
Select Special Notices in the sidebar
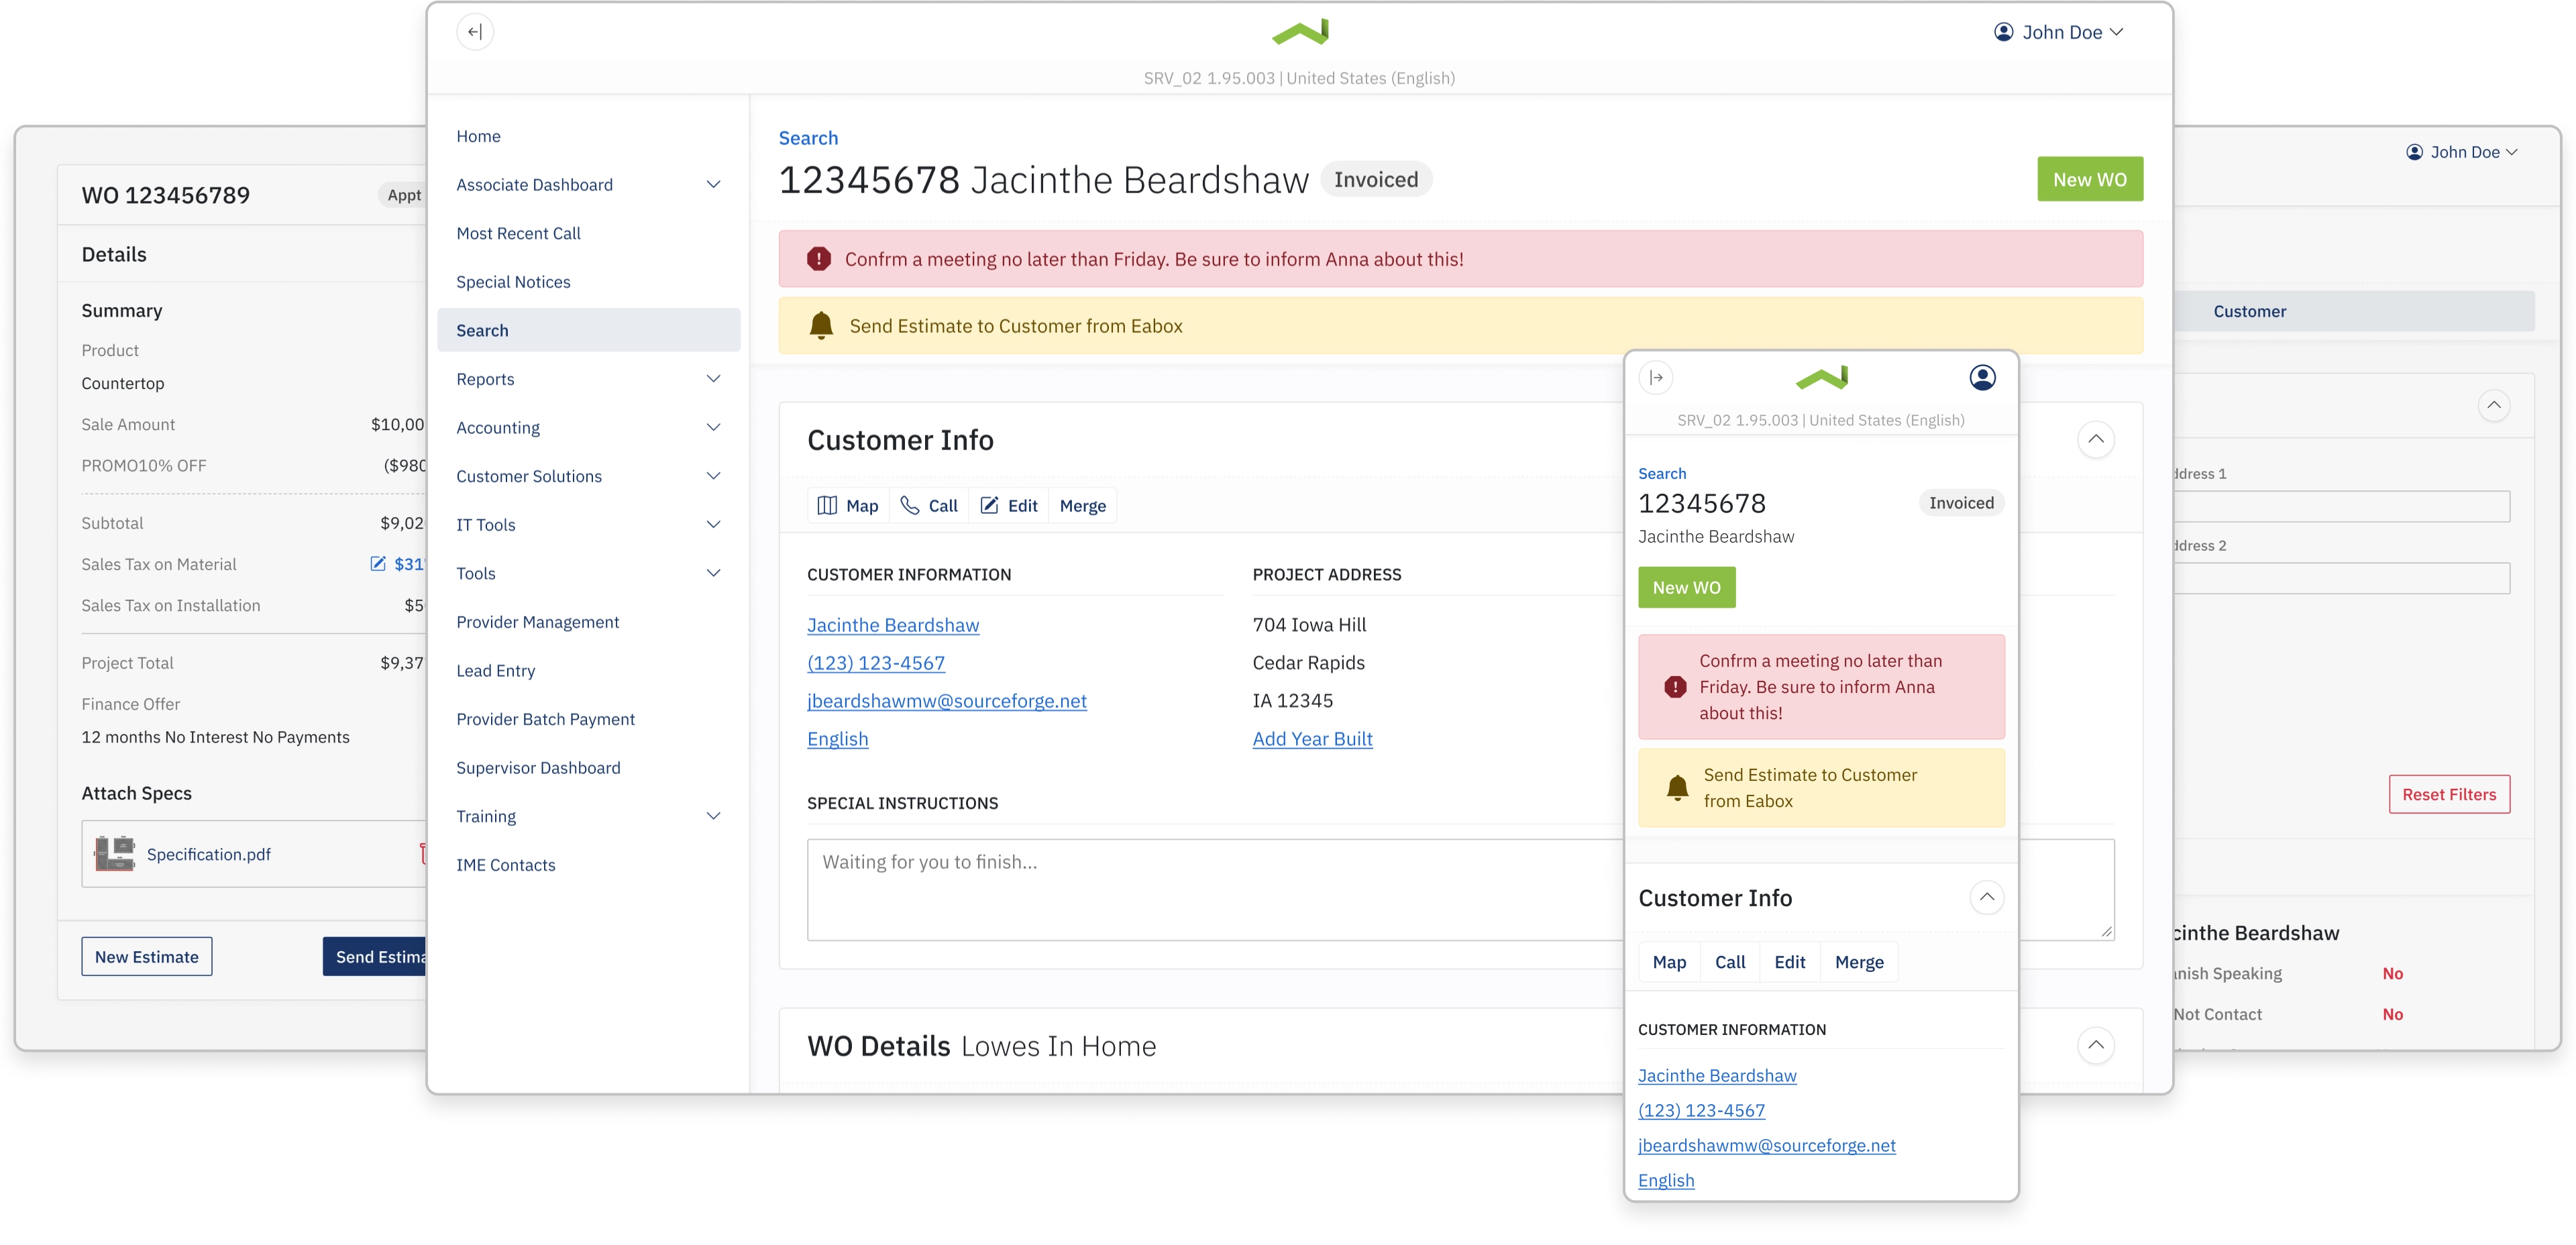[x=513, y=282]
